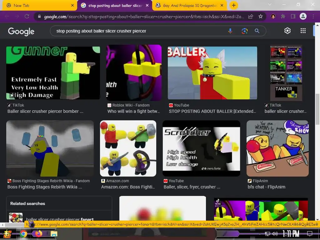320x240 pixels.
Task: Reload the current page
Action: pos(27,17)
